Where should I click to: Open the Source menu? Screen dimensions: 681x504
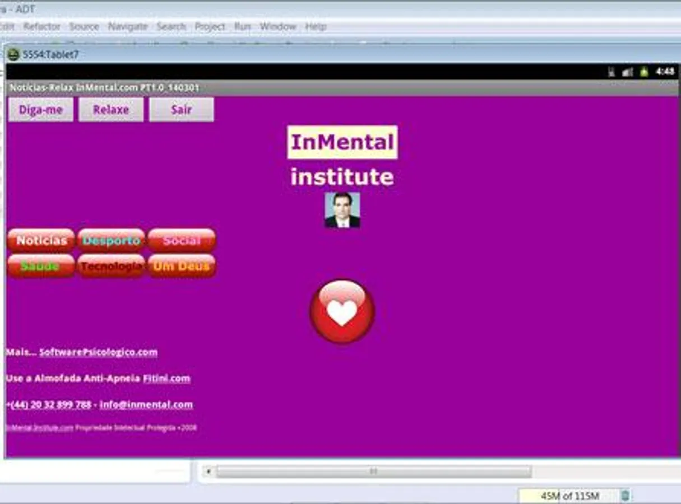(84, 26)
